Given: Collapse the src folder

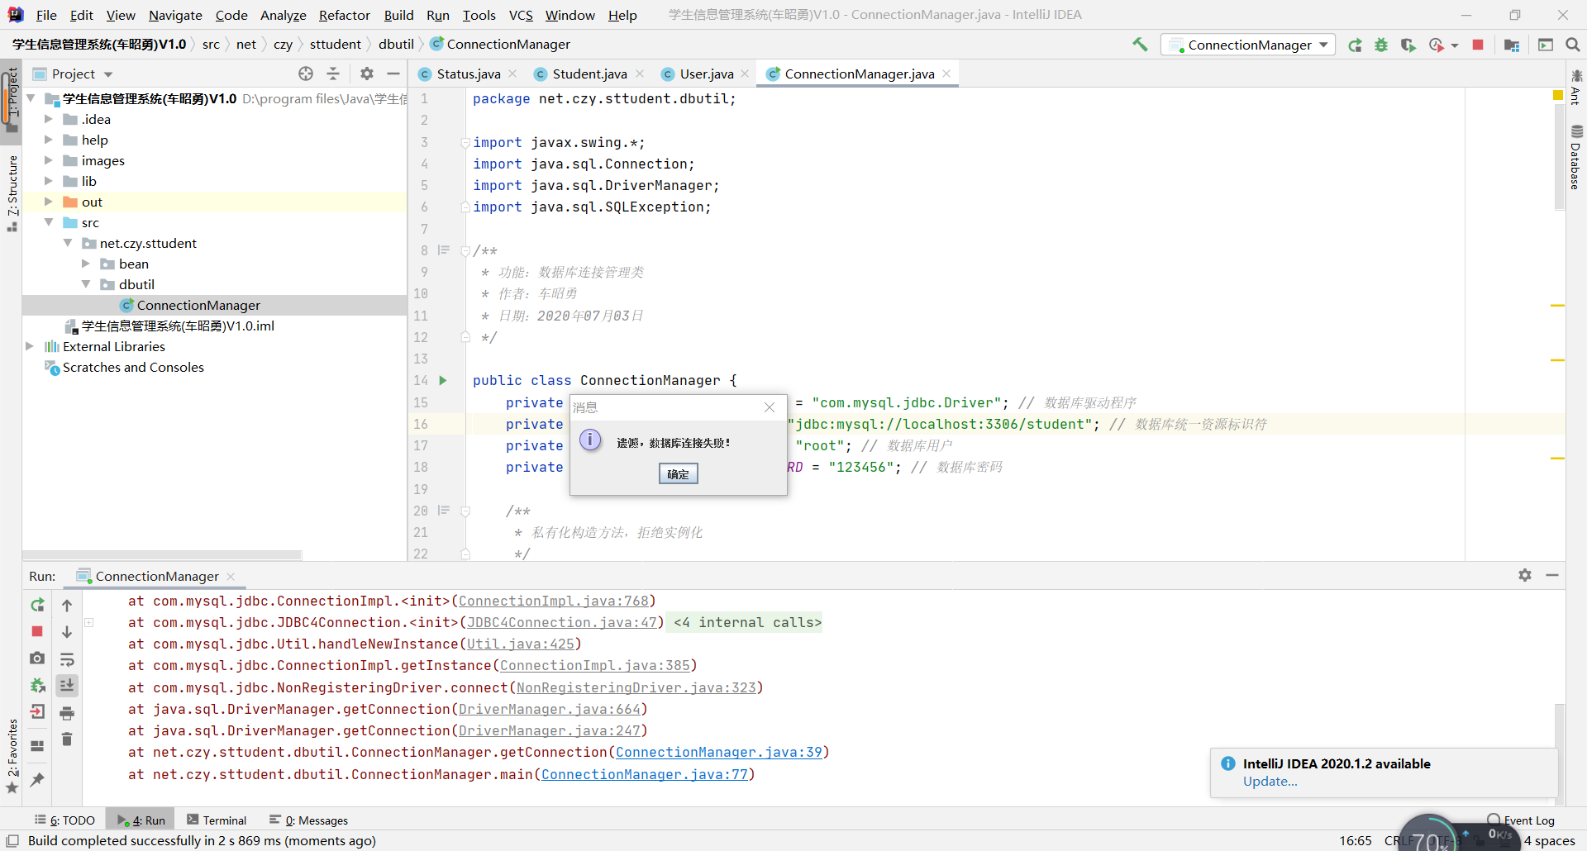Looking at the screenshot, I should point(49,222).
